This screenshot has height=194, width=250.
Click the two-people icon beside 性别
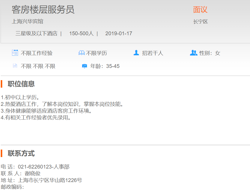tap(194, 53)
